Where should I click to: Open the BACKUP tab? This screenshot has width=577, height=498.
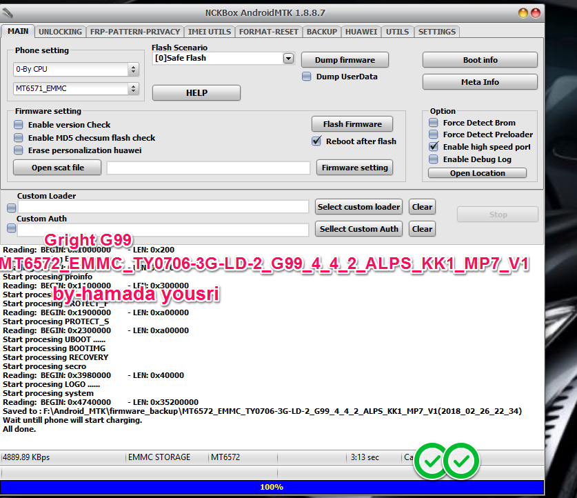322,32
